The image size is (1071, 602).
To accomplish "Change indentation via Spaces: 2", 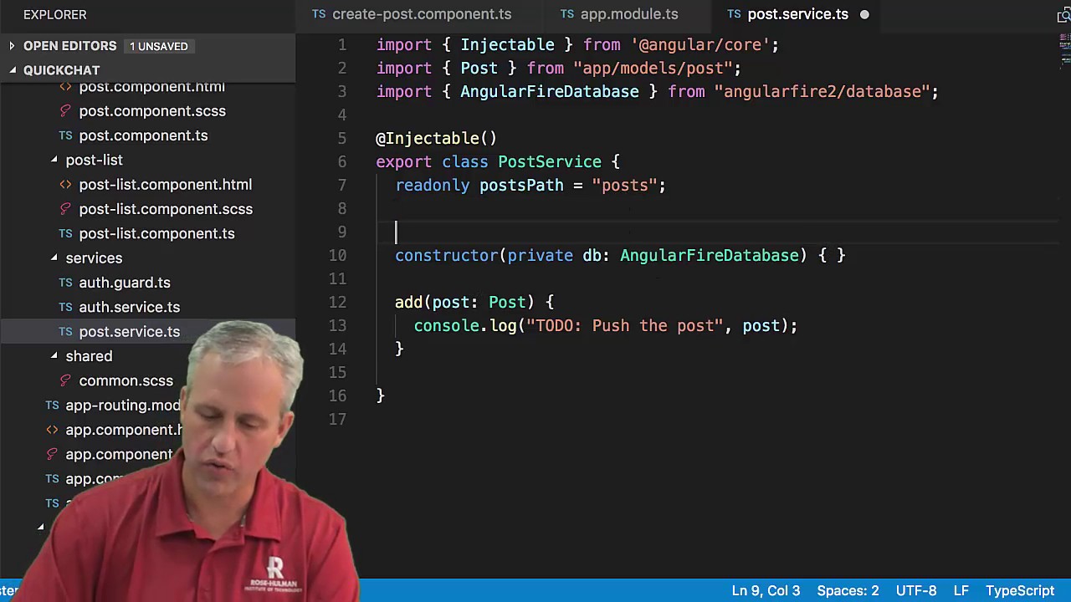I will pos(848,590).
